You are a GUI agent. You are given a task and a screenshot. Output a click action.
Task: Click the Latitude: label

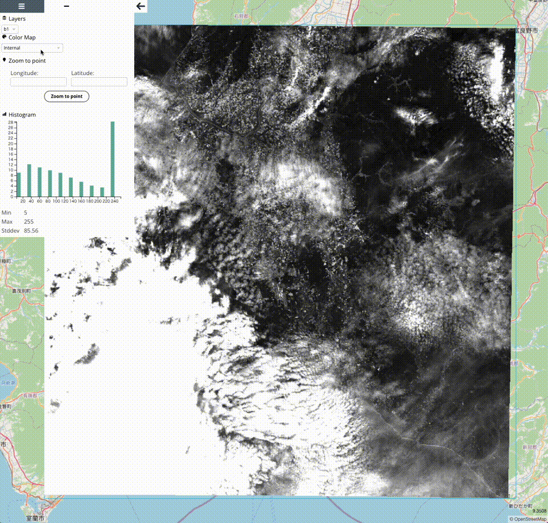tap(83, 73)
